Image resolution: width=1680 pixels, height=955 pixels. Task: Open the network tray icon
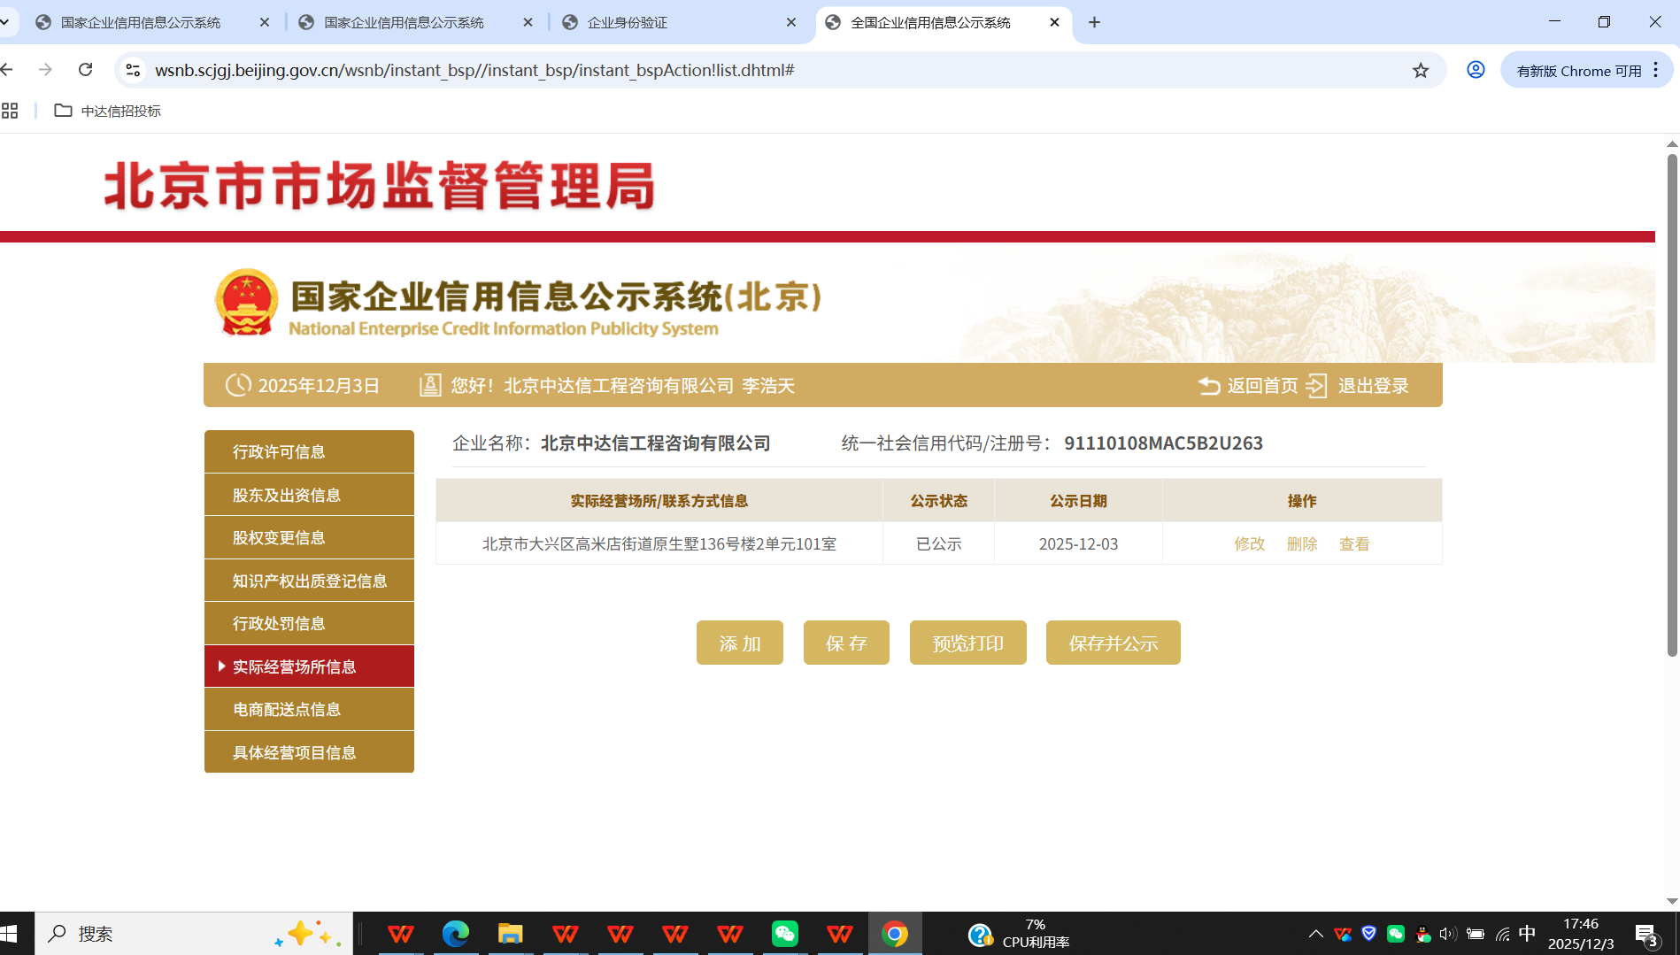tap(1502, 934)
